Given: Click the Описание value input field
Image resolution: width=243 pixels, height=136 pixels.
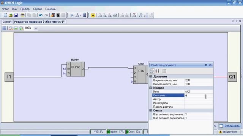Looking at the screenshot, I should click(199, 95).
